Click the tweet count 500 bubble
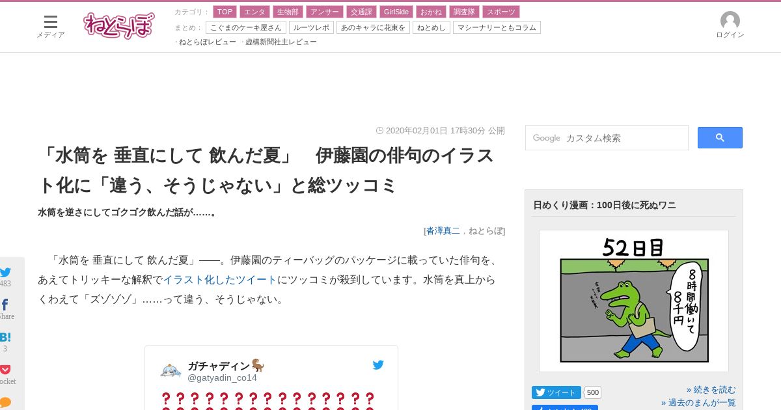 coord(592,392)
